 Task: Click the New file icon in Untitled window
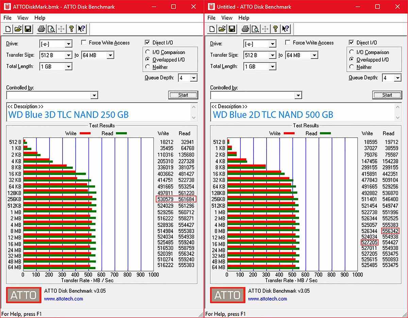[212, 29]
